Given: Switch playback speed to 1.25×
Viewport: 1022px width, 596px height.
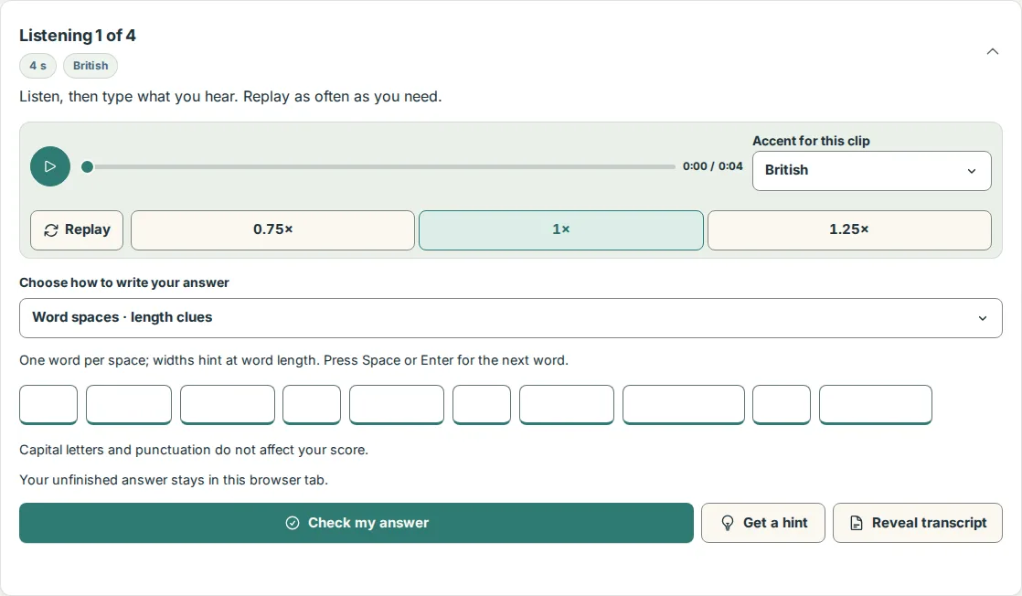Looking at the screenshot, I should point(849,230).
